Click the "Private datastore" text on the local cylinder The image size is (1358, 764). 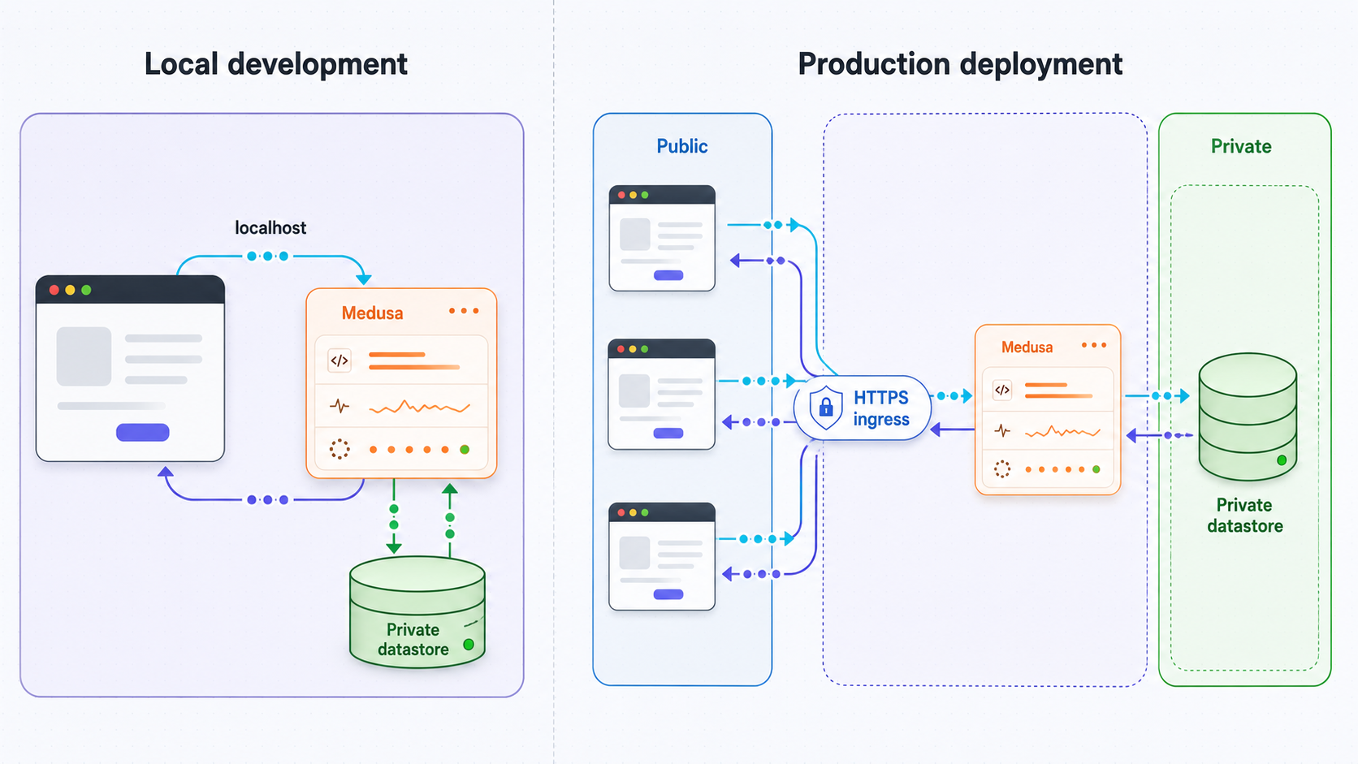pyautogui.click(x=413, y=640)
